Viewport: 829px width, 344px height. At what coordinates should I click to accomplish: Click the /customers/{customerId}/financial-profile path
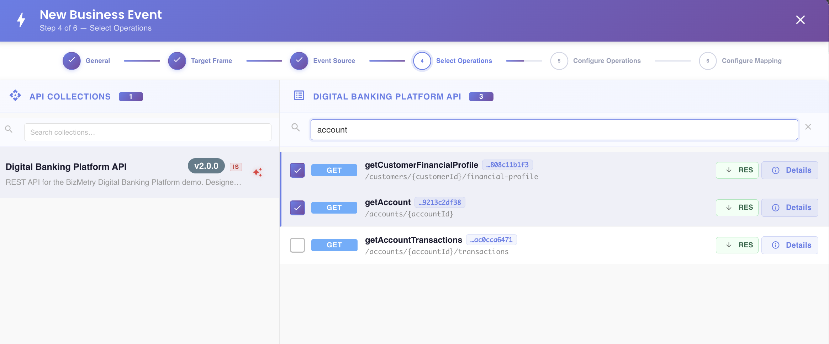click(452, 177)
